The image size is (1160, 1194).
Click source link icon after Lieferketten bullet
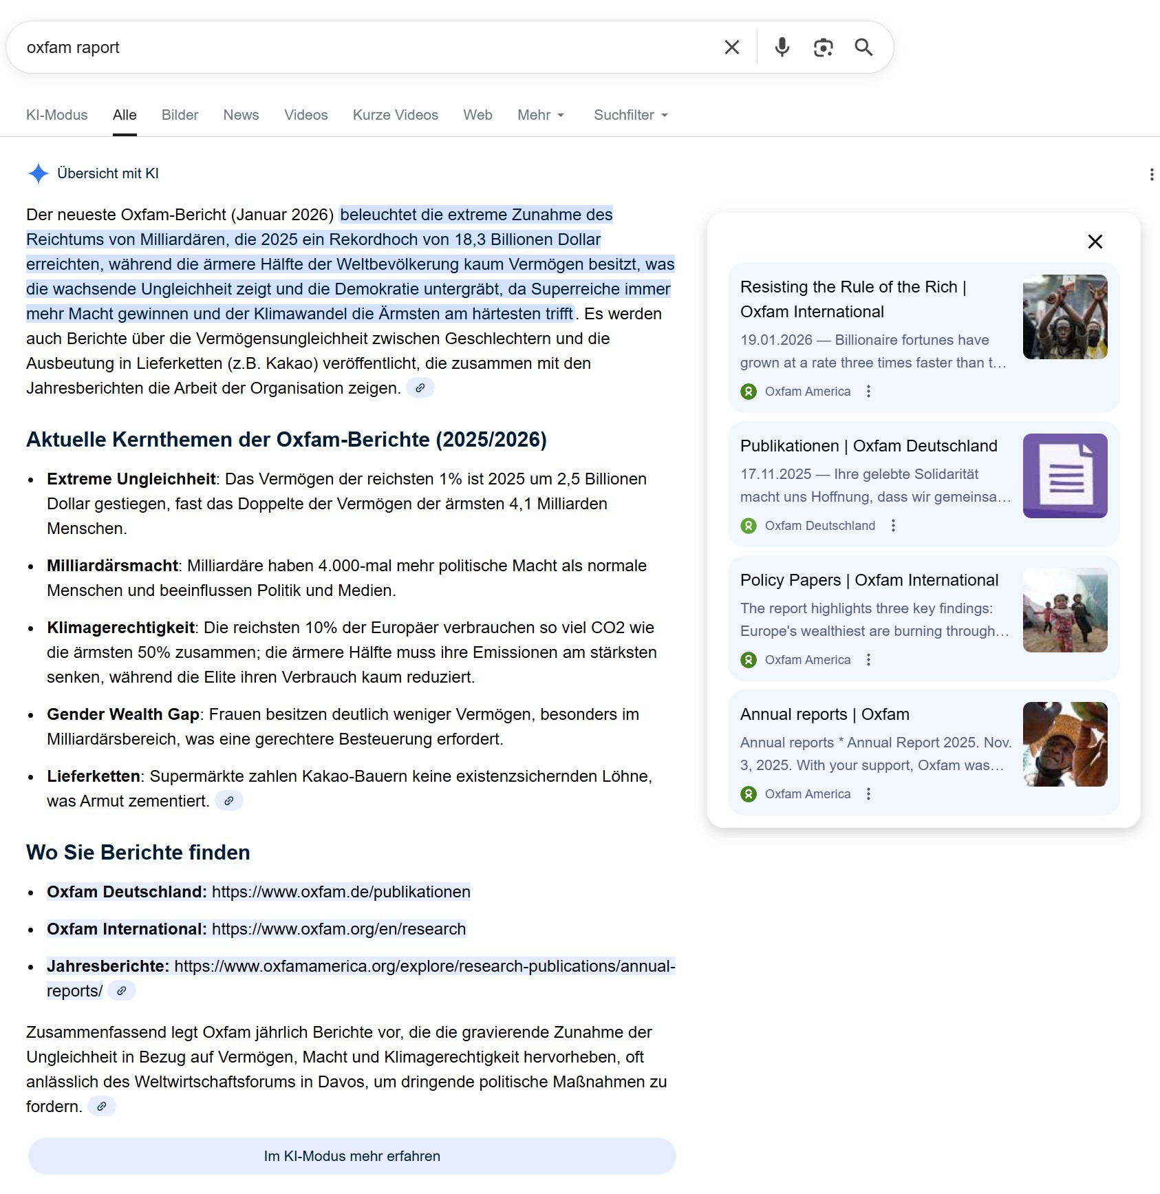[x=229, y=801]
